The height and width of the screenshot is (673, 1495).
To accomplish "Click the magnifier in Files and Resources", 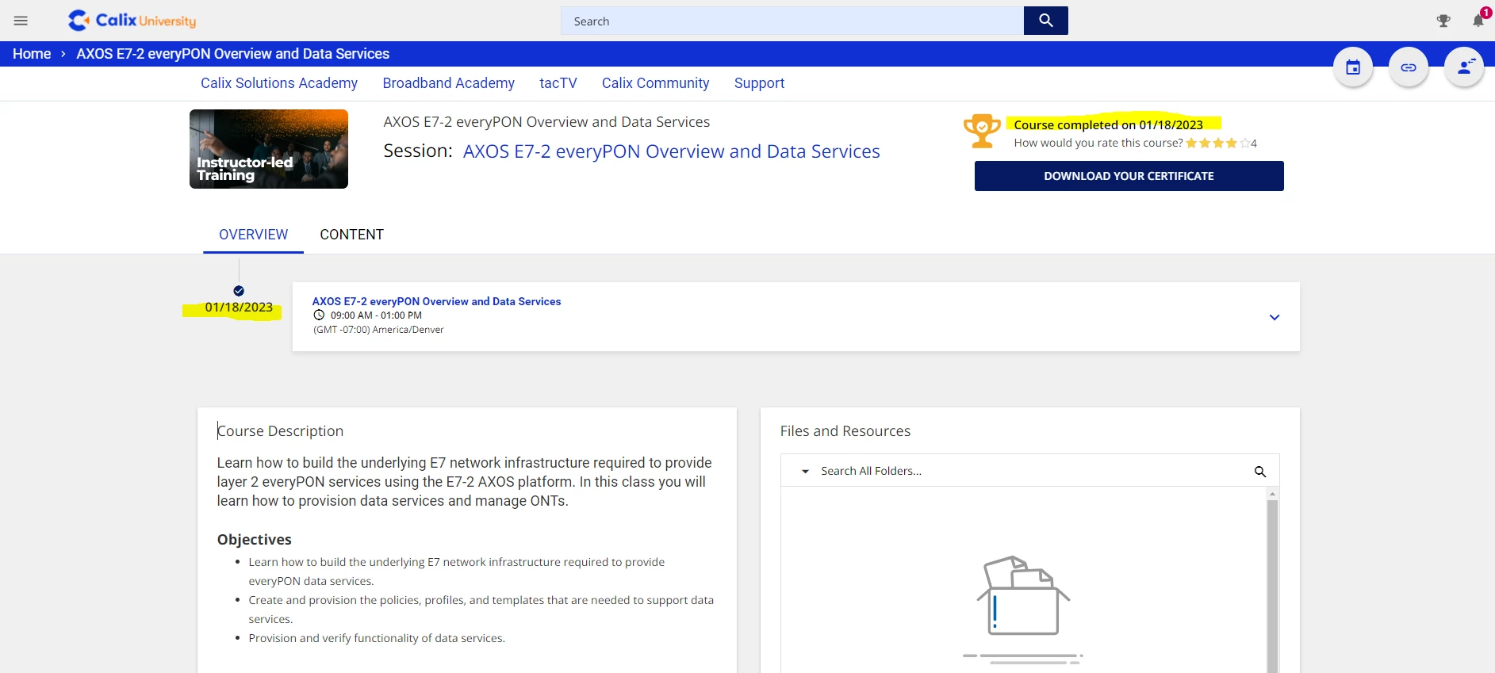I will tap(1259, 472).
